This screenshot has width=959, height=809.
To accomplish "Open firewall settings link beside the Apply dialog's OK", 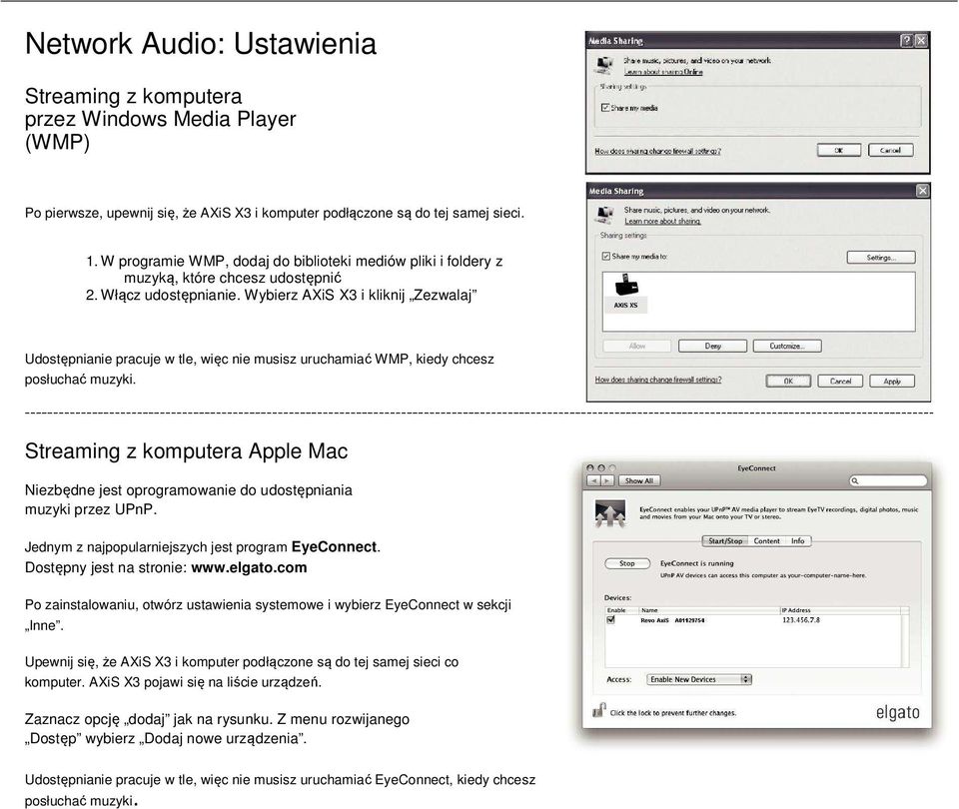I will 658,380.
